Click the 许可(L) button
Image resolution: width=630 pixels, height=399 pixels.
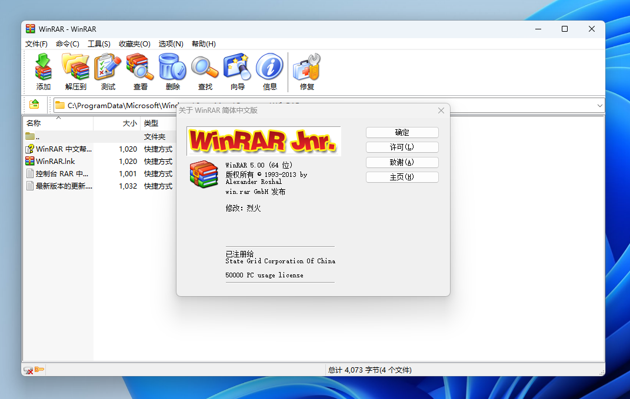pos(402,147)
